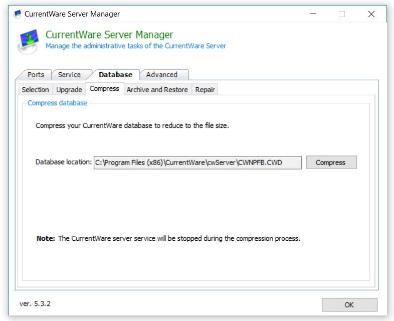Click the title bar application icon
This screenshot has height=321, width=394.
[x=18, y=14]
